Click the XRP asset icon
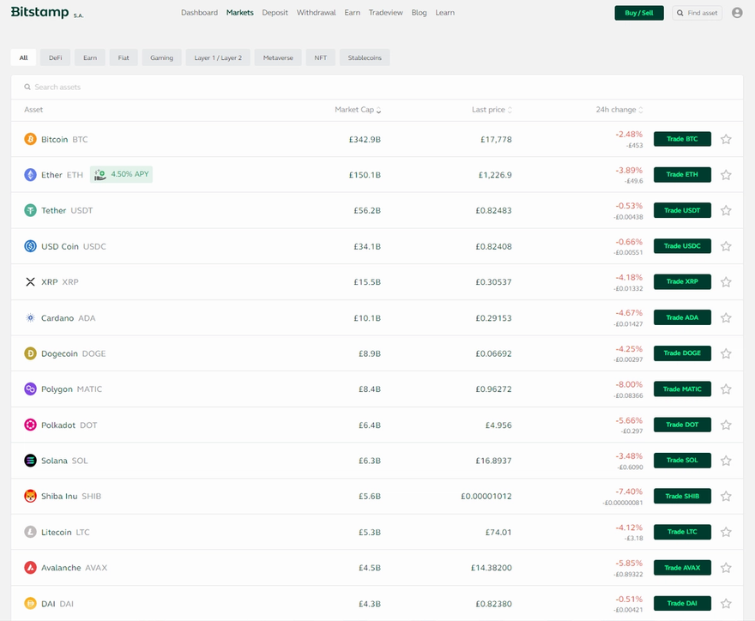The width and height of the screenshot is (755, 621). coord(31,281)
